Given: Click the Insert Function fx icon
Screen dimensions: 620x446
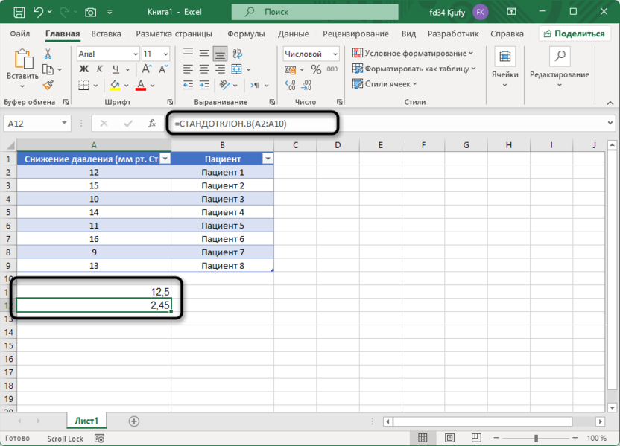Looking at the screenshot, I should [x=152, y=123].
